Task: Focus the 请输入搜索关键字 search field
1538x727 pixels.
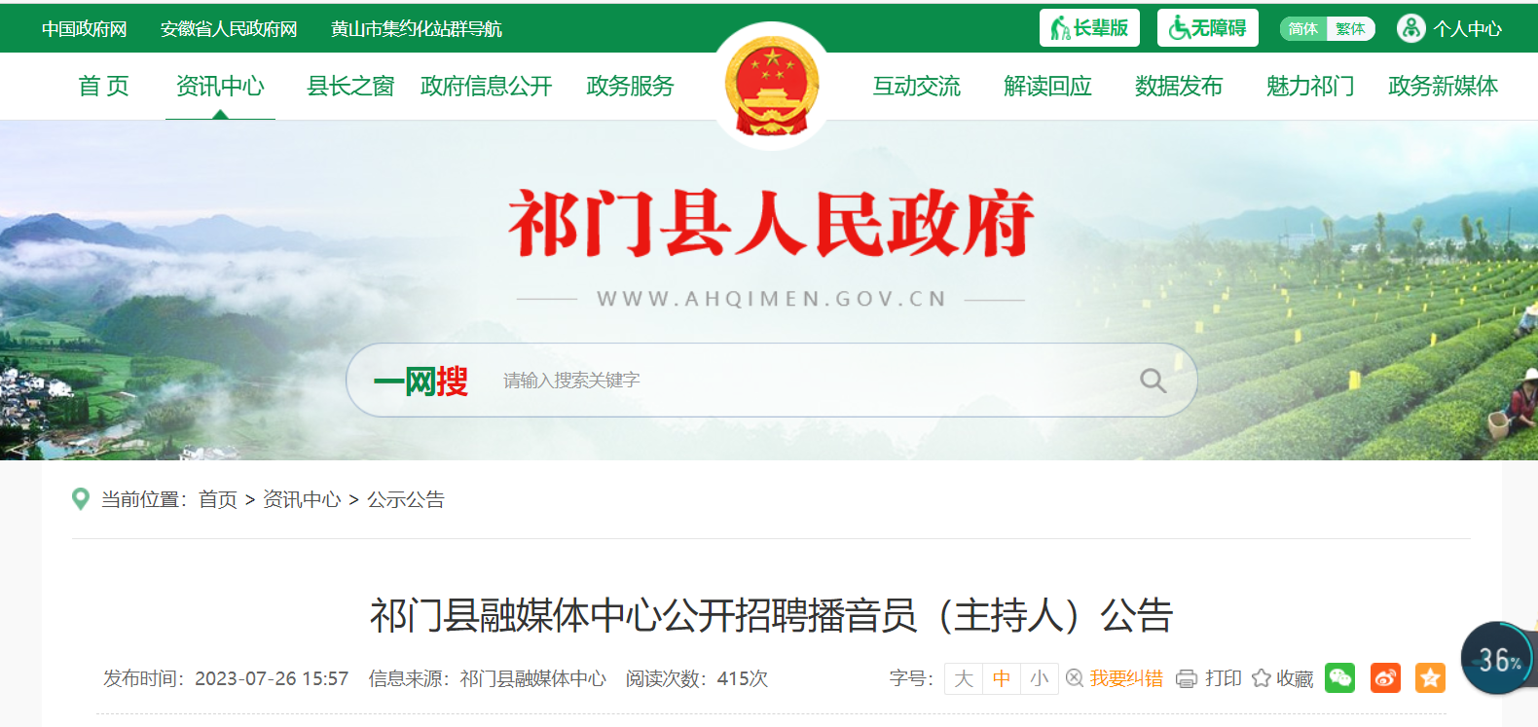Action: click(x=813, y=381)
